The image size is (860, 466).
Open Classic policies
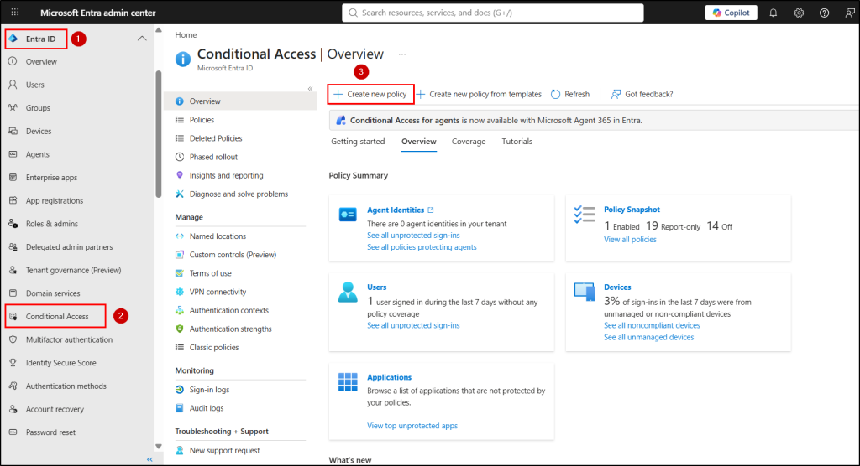pos(214,348)
